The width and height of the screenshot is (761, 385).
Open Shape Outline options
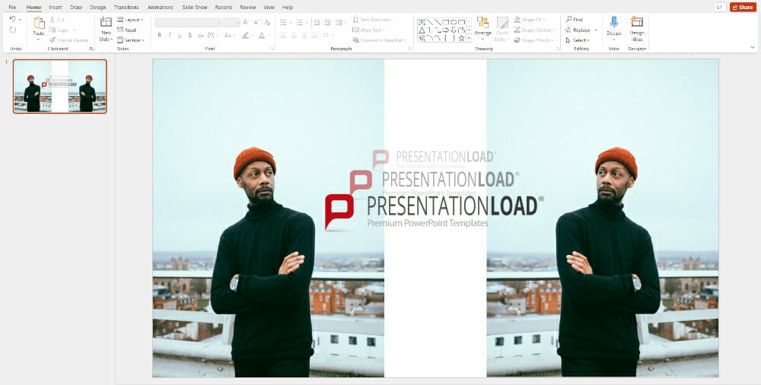point(534,30)
